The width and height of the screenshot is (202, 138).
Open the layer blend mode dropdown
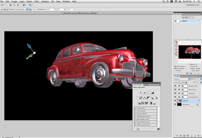(x=182, y=79)
